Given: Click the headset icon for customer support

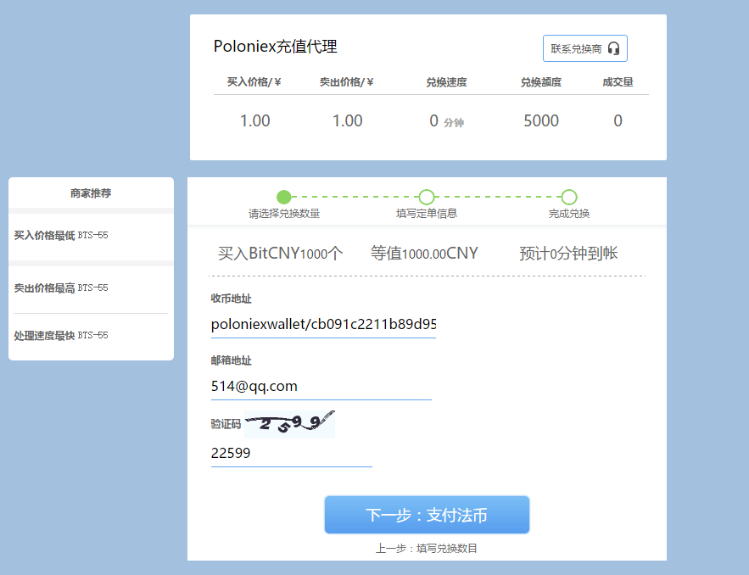Looking at the screenshot, I should coord(613,48).
